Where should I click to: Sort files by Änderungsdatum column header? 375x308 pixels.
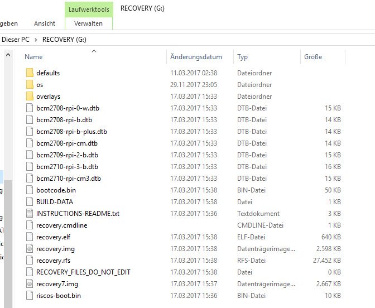[196, 57]
